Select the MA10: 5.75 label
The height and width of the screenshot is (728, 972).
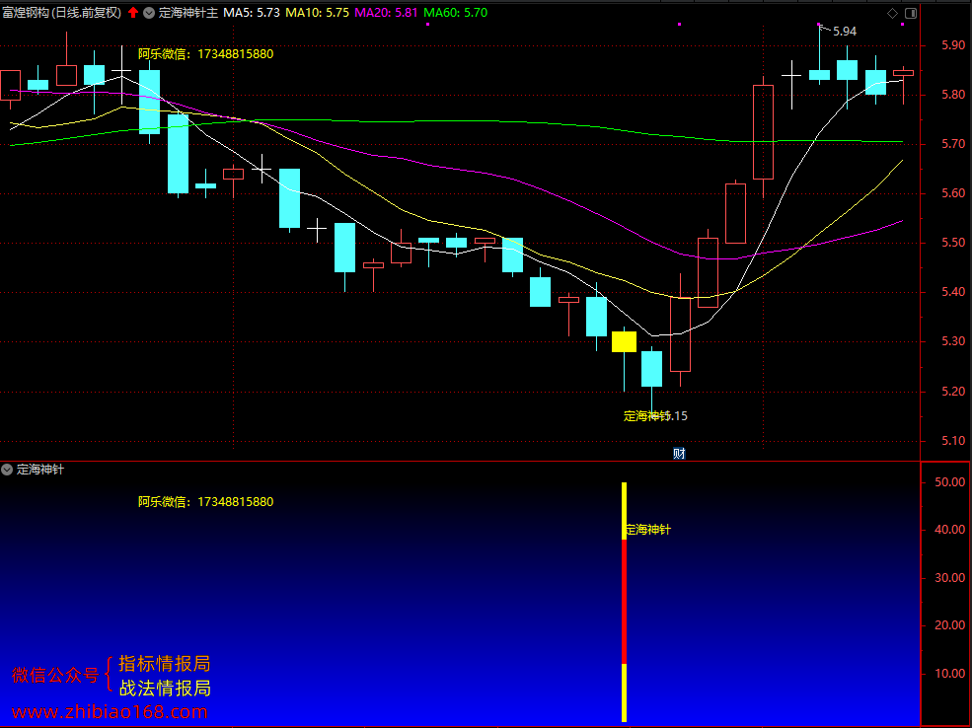(x=318, y=13)
